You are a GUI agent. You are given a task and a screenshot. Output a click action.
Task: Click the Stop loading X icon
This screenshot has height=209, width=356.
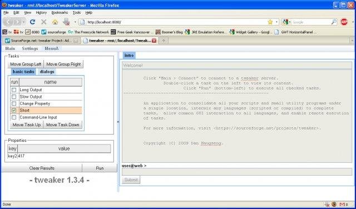(44, 22)
